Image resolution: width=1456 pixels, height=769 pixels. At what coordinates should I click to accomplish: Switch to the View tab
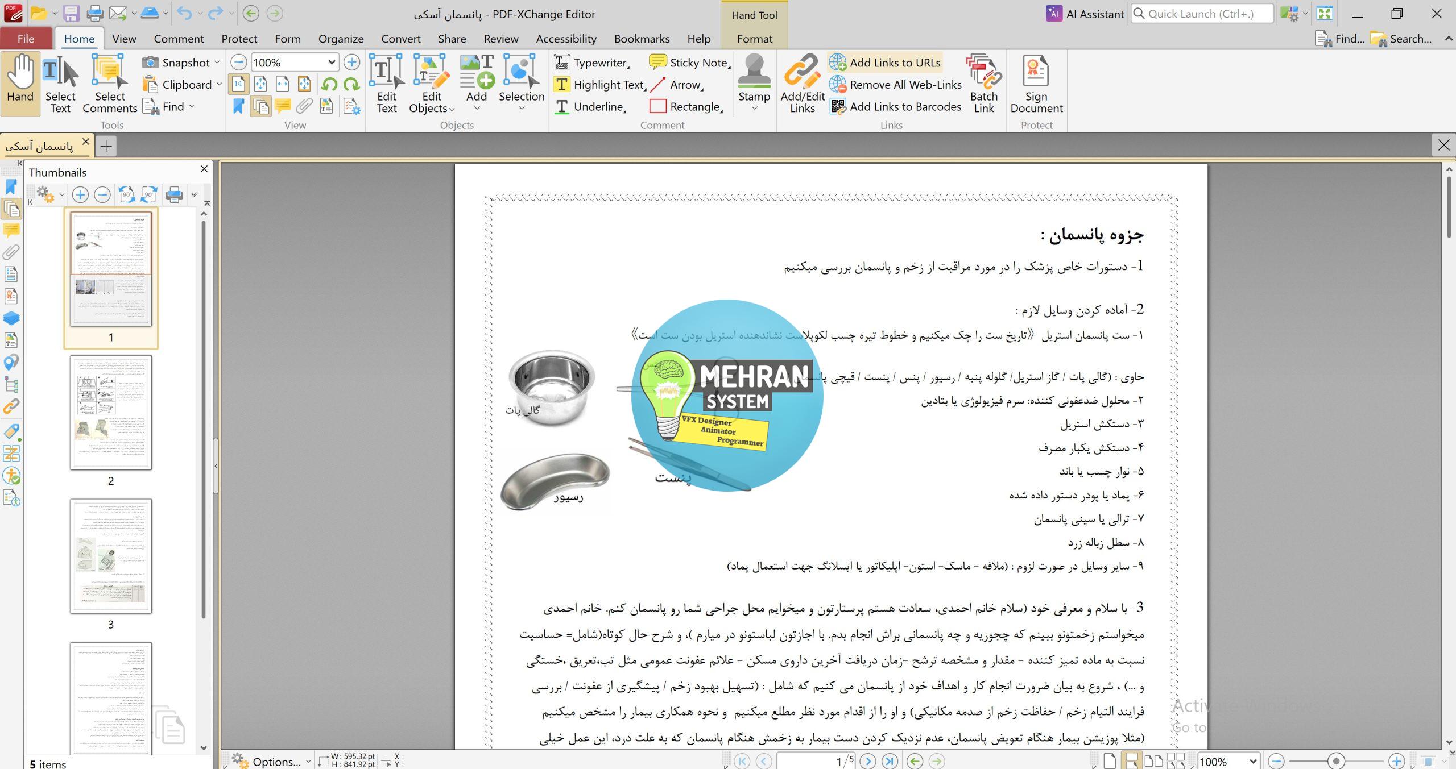[124, 39]
